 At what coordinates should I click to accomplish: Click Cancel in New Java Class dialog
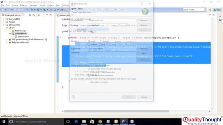[144, 97]
